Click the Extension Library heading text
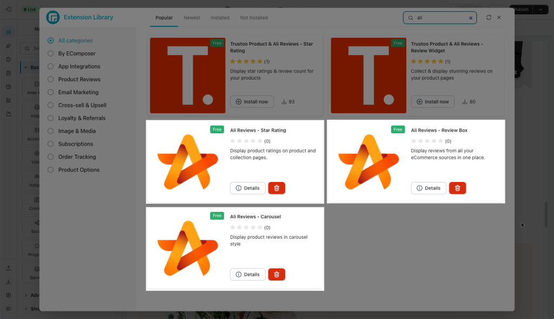Viewport: 554px width, 319px height. tap(88, 17)
